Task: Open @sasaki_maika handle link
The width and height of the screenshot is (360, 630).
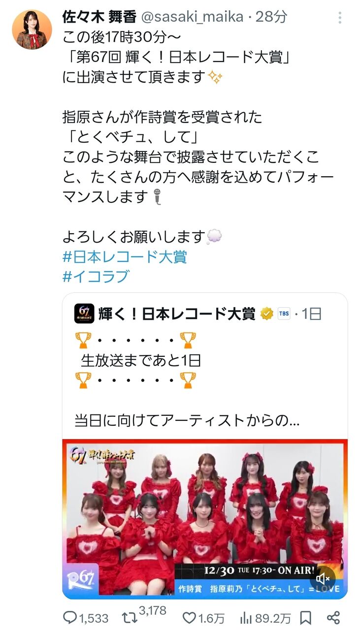Action: 192,17
